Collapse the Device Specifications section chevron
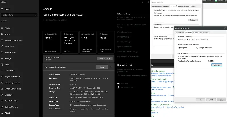 [x=111, y=67]
